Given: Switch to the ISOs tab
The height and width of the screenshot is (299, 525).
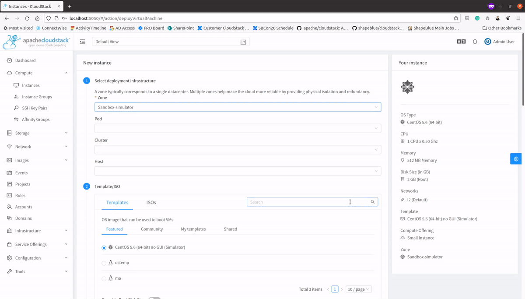Looking at the screenshot, I should [x=151, y=202].
